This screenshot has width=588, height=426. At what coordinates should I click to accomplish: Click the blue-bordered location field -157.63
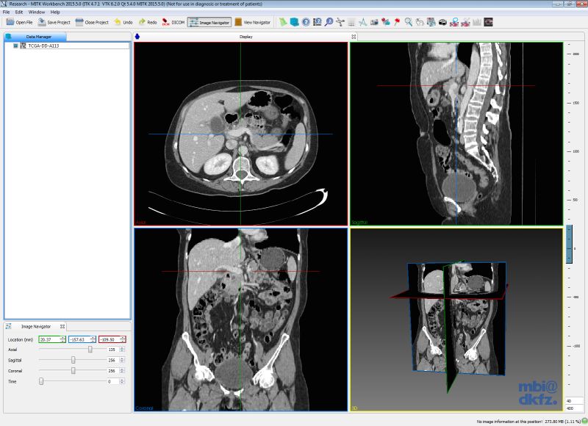point(82,339)
